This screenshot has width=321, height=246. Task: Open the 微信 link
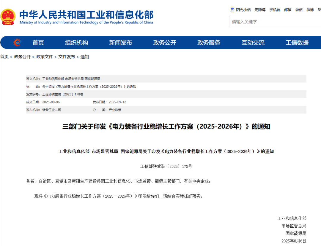click(x=299, y=10)
